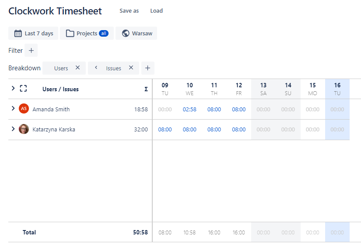Remove the Issues breakdown chip
Image resolution: width=361 pixels, height=251 pixels.
[131, 68]
